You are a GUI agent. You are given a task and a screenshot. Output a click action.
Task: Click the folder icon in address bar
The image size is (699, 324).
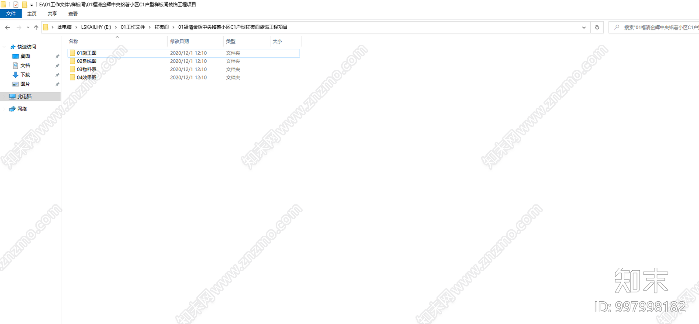[x=45, y=27]
